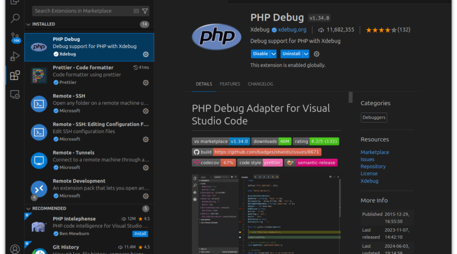Click Remote - SSH terminal icon
Image resolution: width=457 pixels, height=254 pixels.
coord(39,104)
